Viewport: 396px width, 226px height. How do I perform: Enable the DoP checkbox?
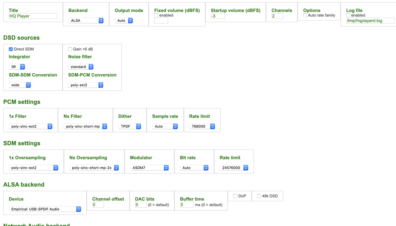tap(235, 196)
